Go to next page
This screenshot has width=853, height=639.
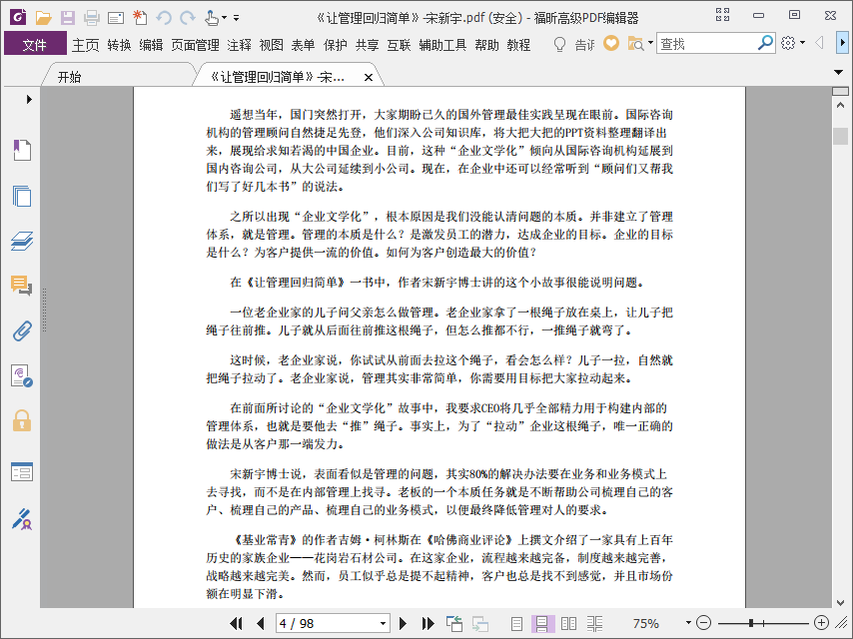(404, 623)
